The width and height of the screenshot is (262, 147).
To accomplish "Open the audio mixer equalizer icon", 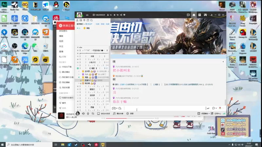I will point(93,113).
